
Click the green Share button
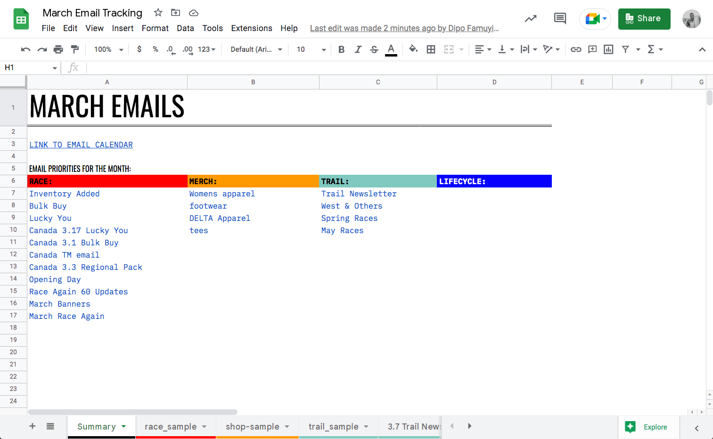pos(644,19)
